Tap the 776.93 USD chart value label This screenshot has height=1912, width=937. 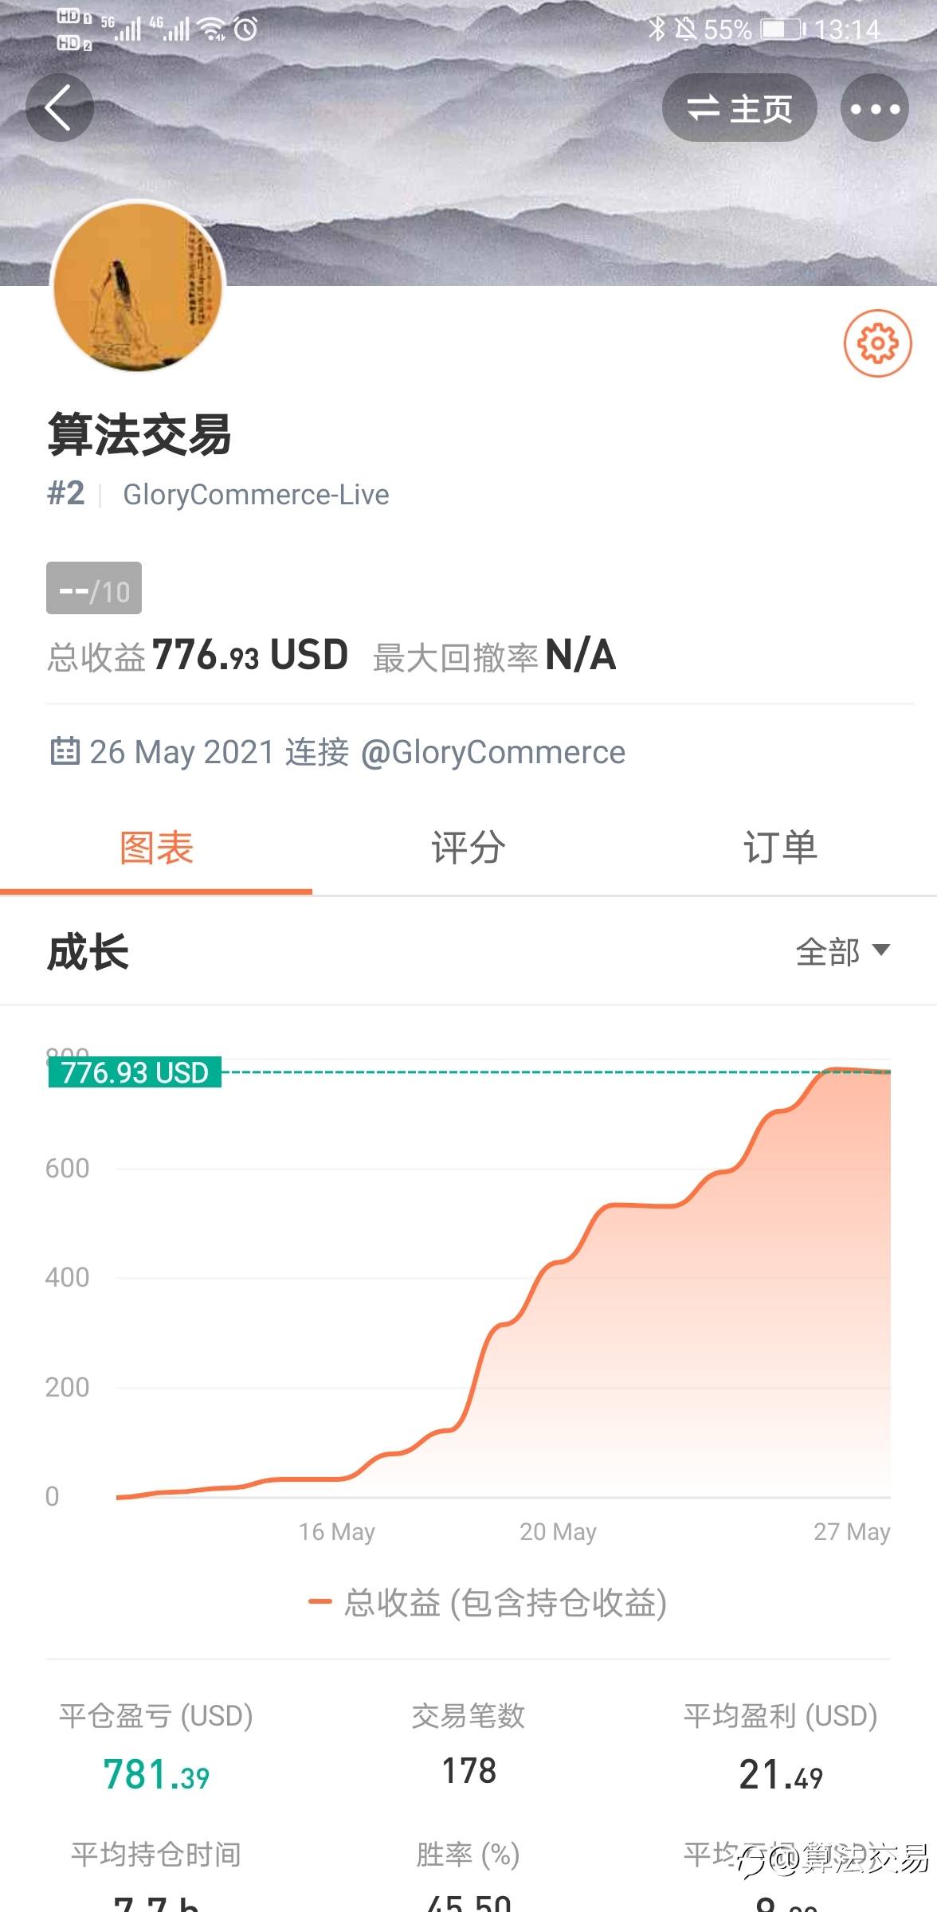point(135,1072)
